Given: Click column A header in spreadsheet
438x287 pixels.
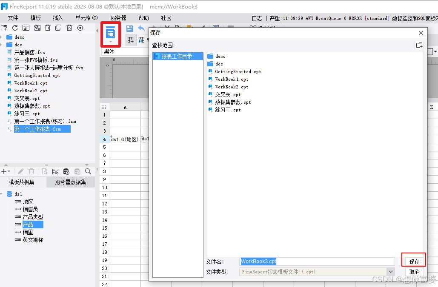Looking at the screenshot, I should click(125, 107).
